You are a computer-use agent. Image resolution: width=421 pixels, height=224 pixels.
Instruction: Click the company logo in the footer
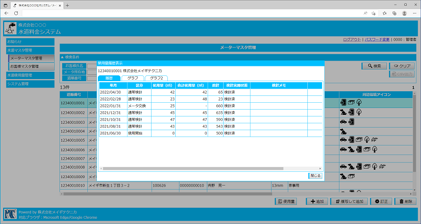click(x=10, y=215)
